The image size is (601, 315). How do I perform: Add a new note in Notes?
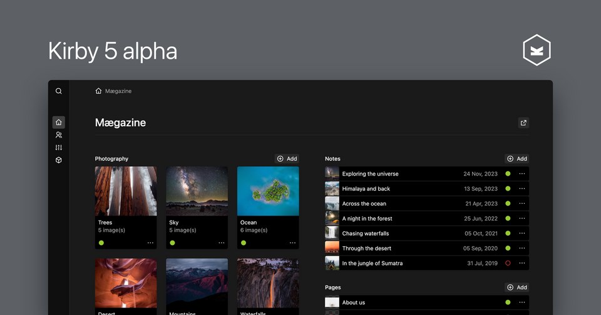(516, 159)
